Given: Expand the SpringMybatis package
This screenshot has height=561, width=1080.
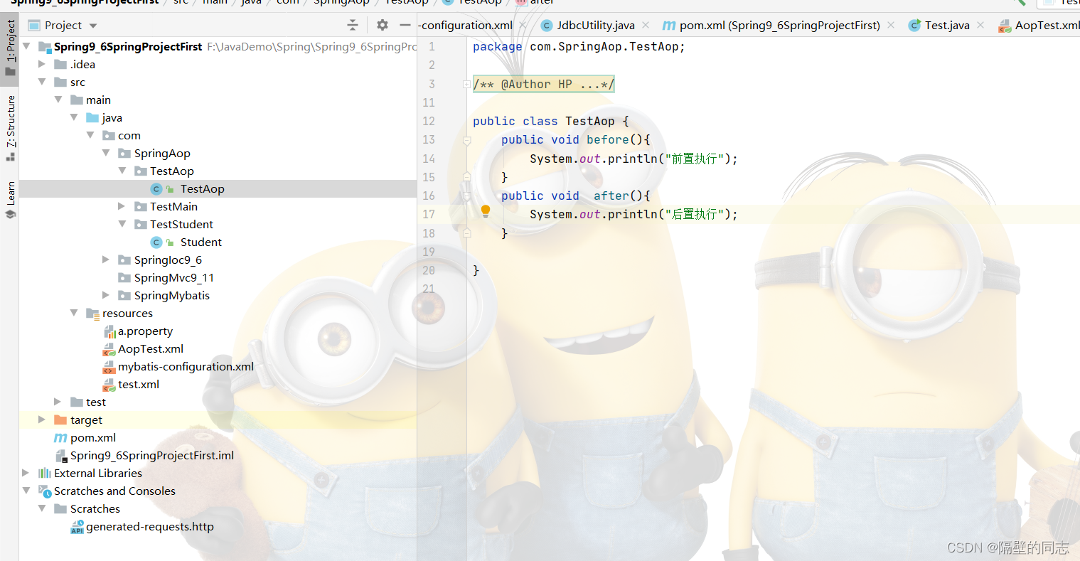Looking at the screenshot, I should pyautogui.click(x=106, y=296).
